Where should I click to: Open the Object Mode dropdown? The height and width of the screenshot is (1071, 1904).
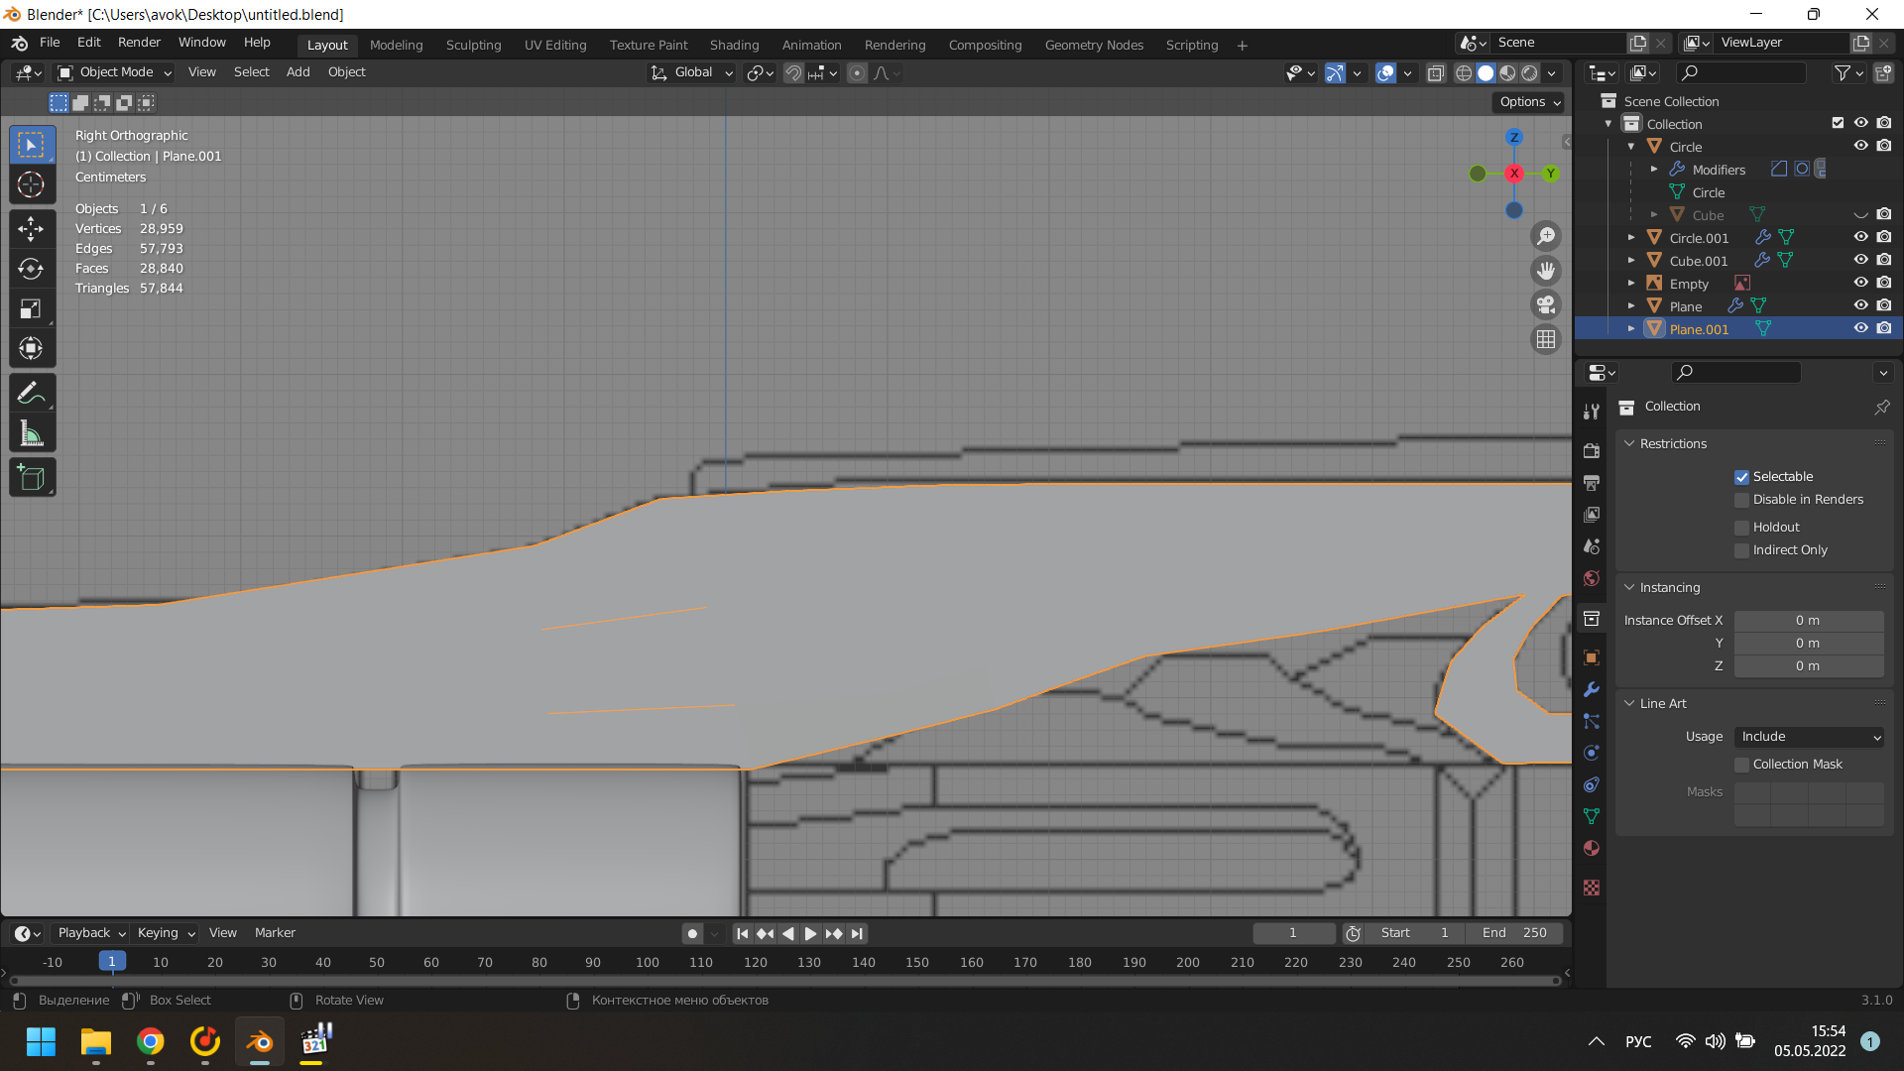[114, 72]
